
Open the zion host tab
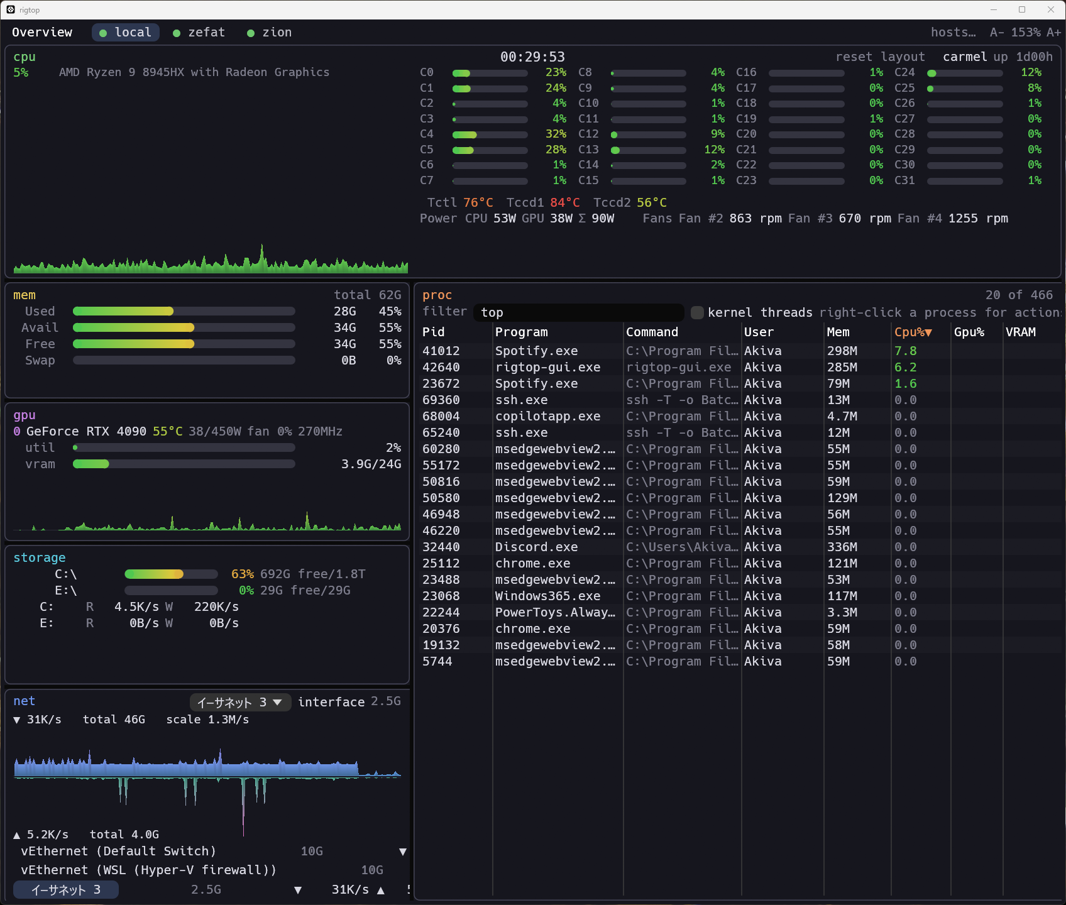(x=269, y=32)
